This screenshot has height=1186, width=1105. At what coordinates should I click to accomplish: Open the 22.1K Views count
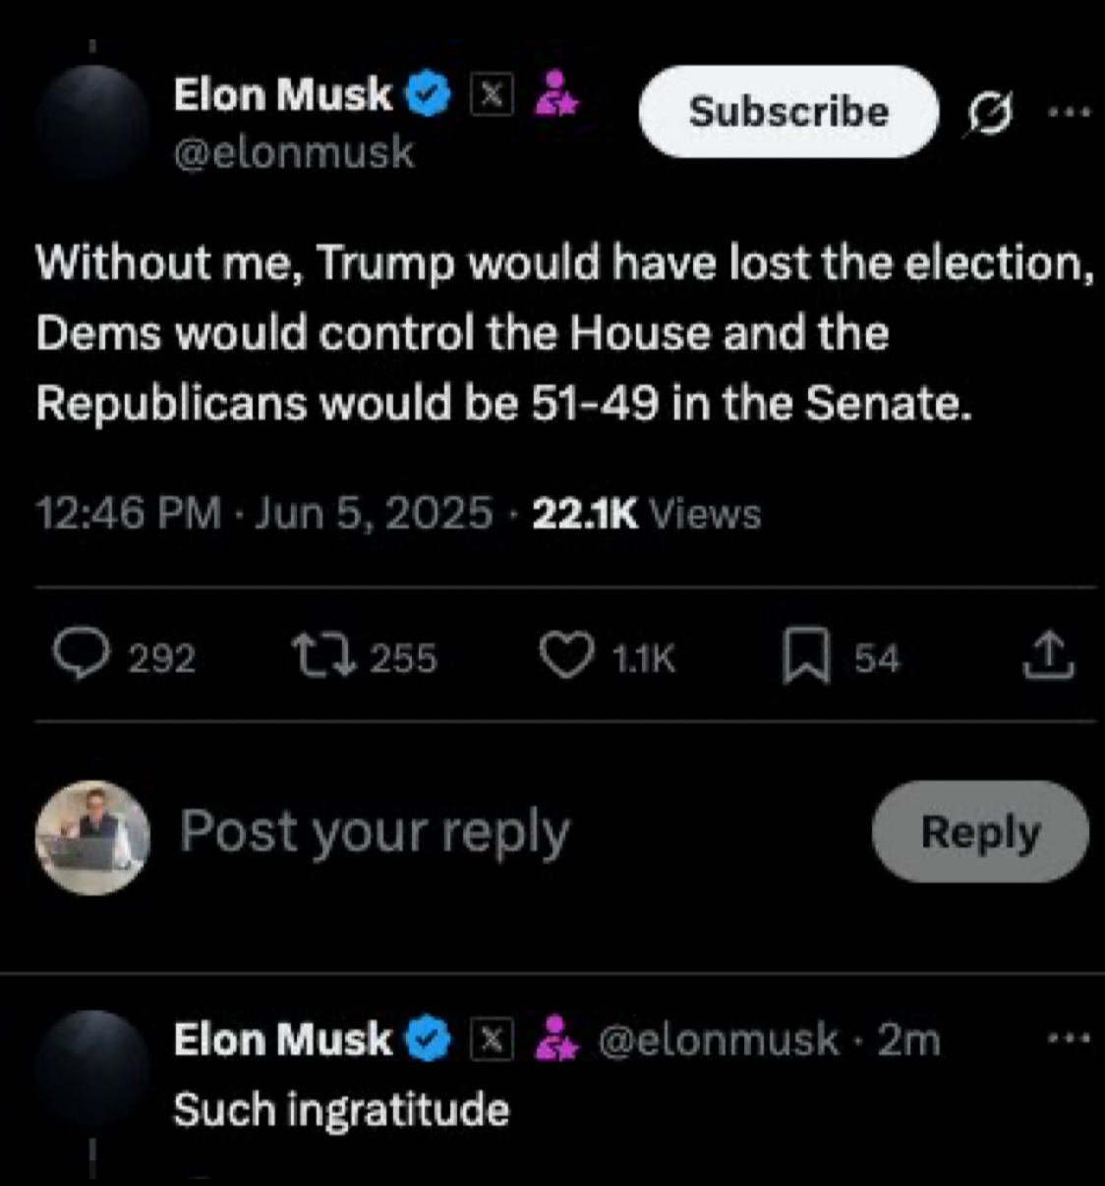[646, 514]
